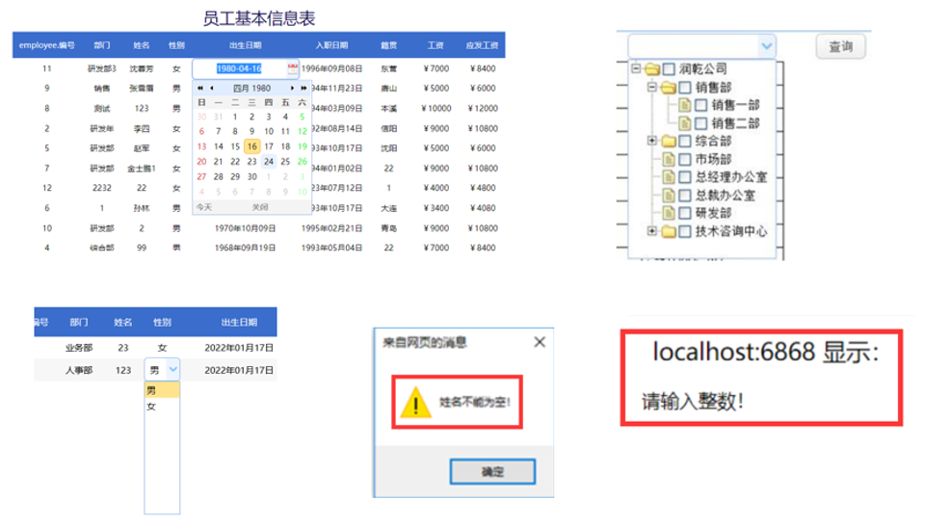Click the 四月 1980 calendar title
This screenshot has height=527, width=925.
pyautogui.click(x=251, y=89)
